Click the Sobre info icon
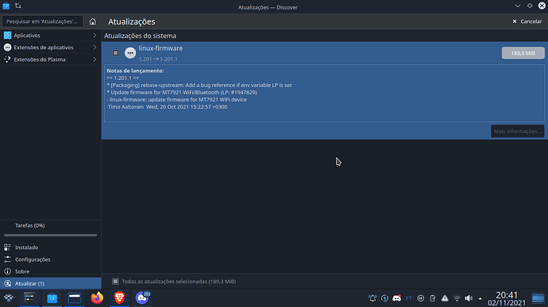The height and width of the screenshot is (307, 548). tap(7, 271)
